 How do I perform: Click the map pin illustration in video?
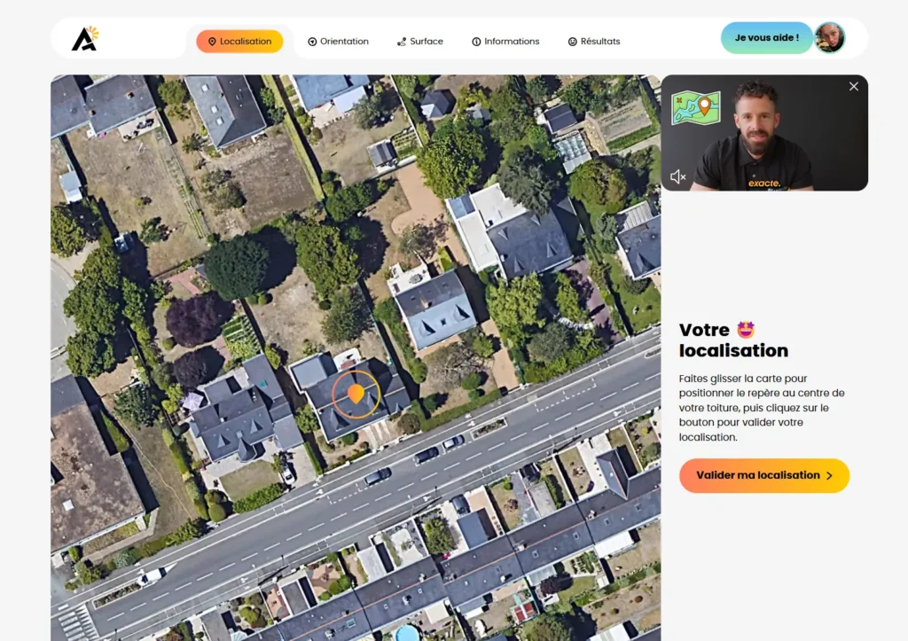[x=696, y=108]
